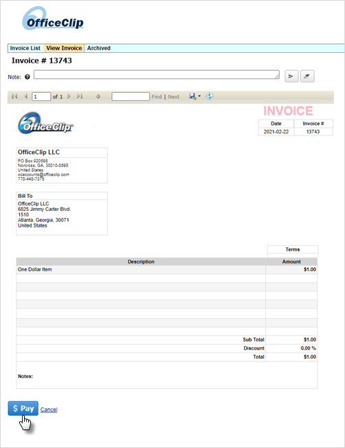345x448 pixels.
Task: Click the back to parent report arrow
Action: (x=98, y=97)
